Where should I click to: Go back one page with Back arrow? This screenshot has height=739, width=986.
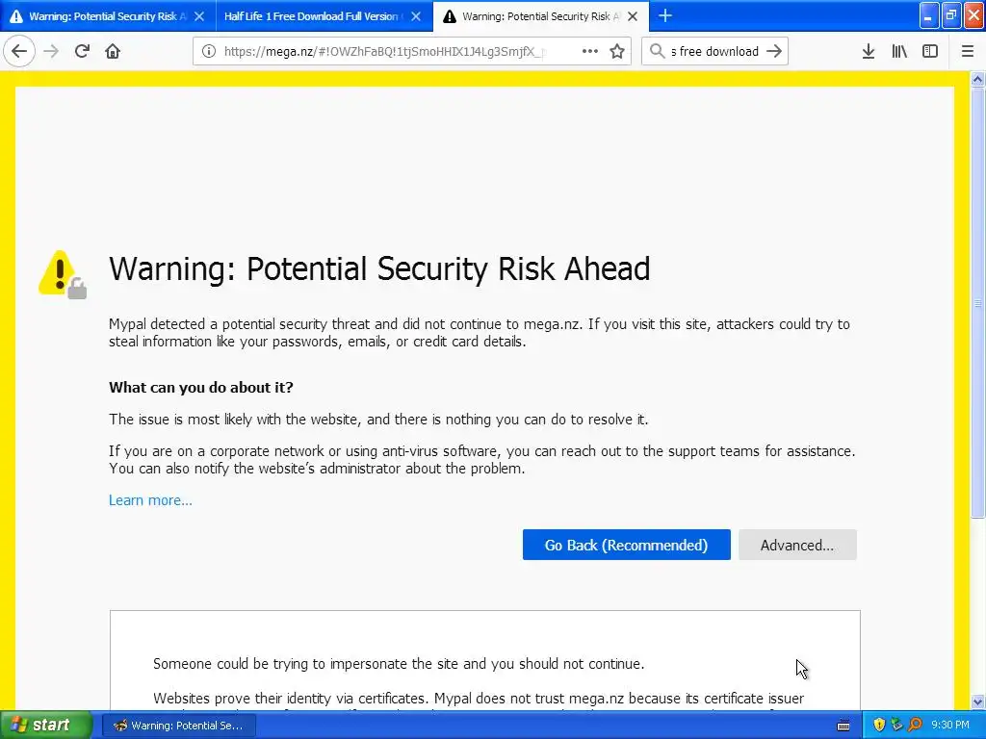point(19,52)
